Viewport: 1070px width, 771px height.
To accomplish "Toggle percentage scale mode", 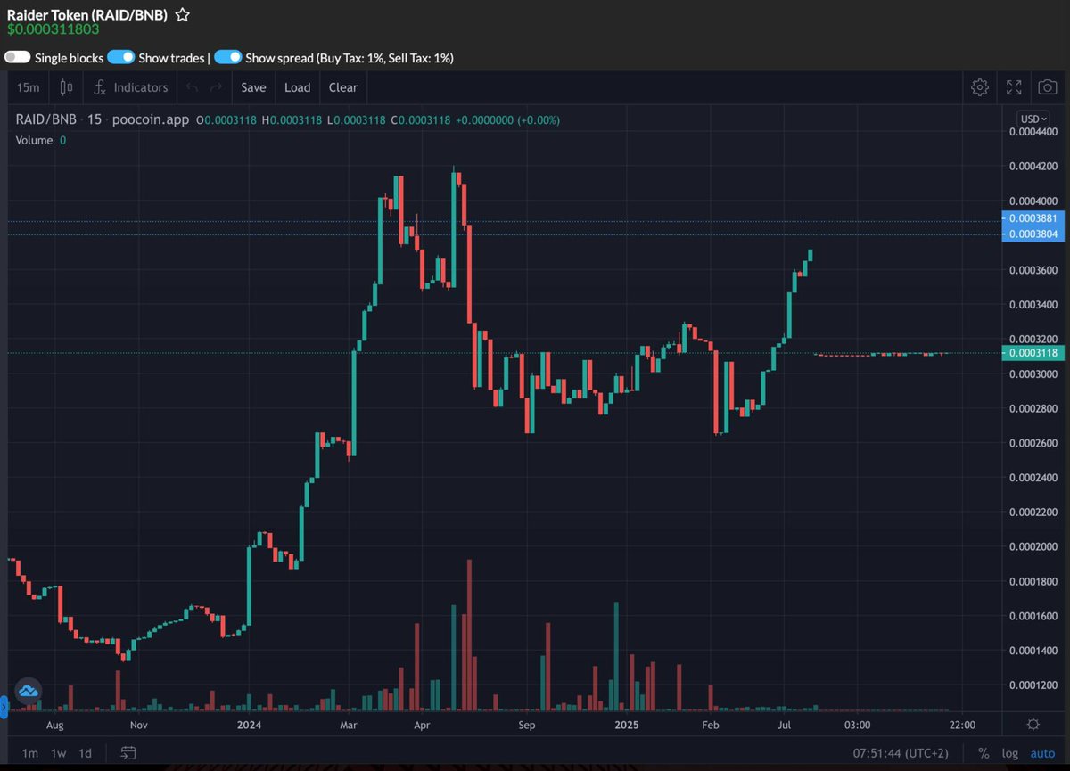I will 984,753.
